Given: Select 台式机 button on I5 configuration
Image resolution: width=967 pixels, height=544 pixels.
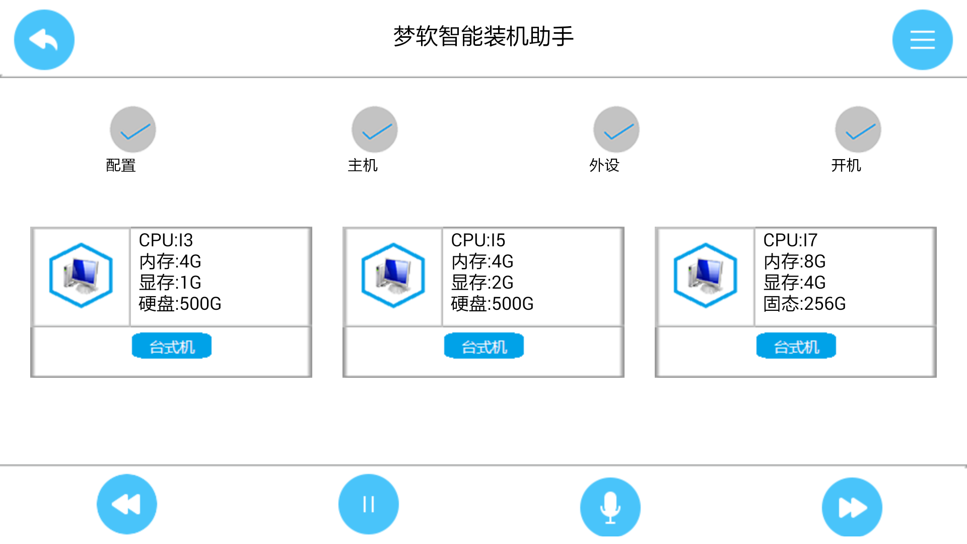Looking at the screenshot, I should pos(483,346).
